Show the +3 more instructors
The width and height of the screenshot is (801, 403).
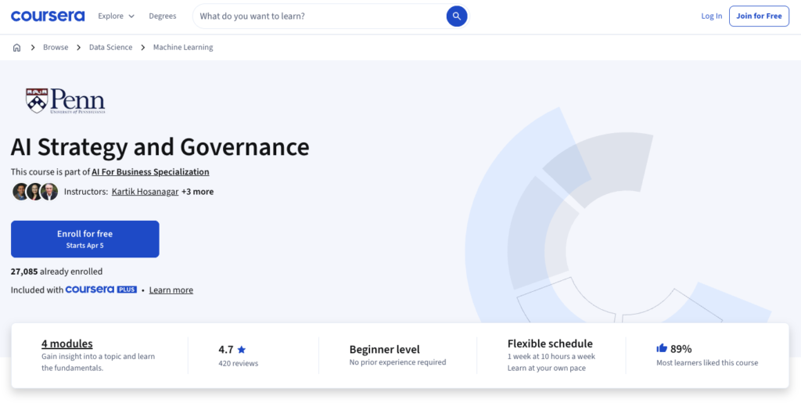coord(198,192)
